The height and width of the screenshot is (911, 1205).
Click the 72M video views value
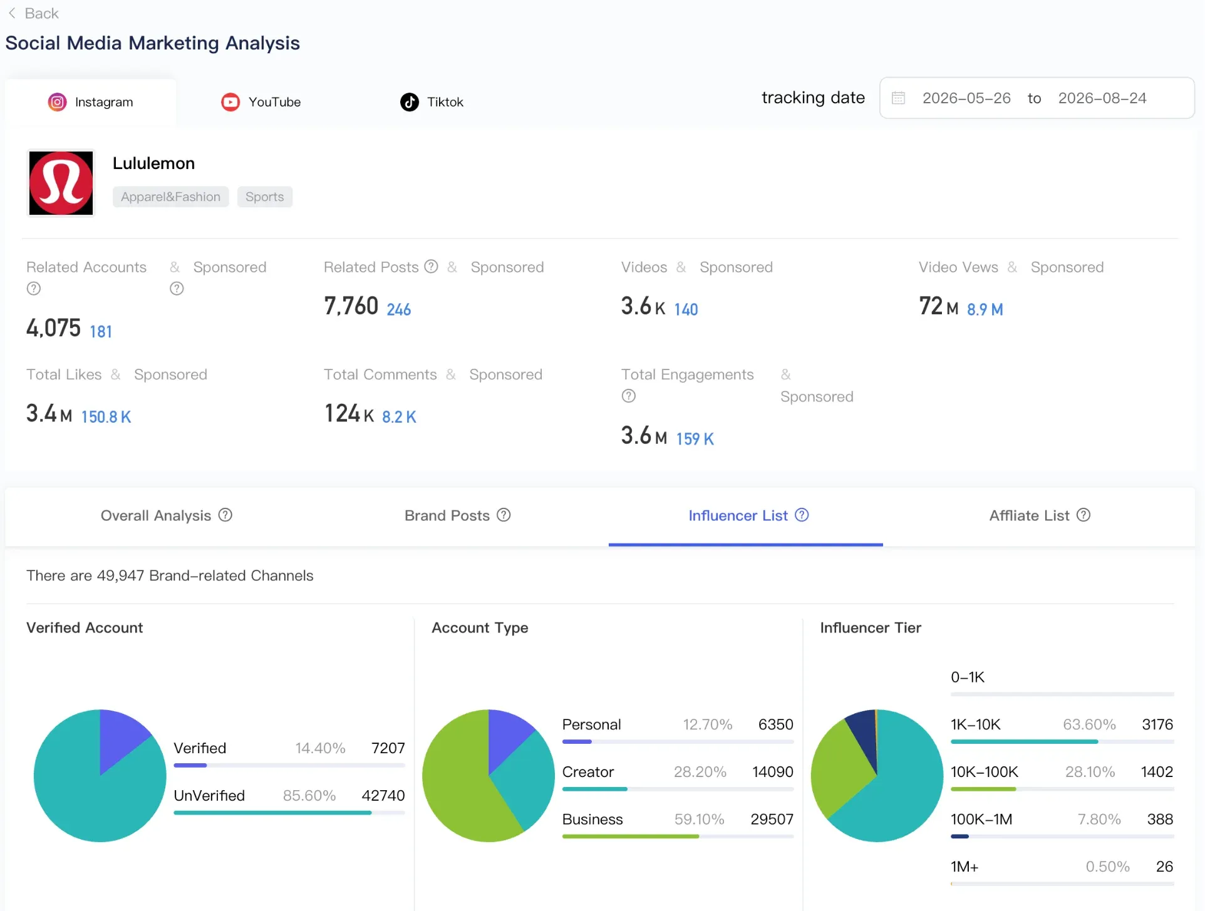pos(938,306)
